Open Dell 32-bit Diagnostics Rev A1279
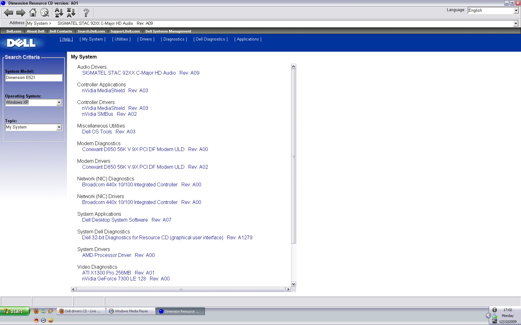Viewport: 521px width, 325px height. click(167, 238)
